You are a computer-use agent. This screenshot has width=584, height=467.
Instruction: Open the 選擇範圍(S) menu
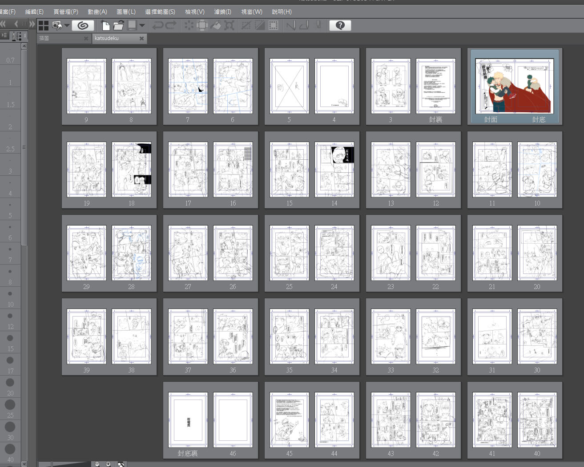point(160,12)
